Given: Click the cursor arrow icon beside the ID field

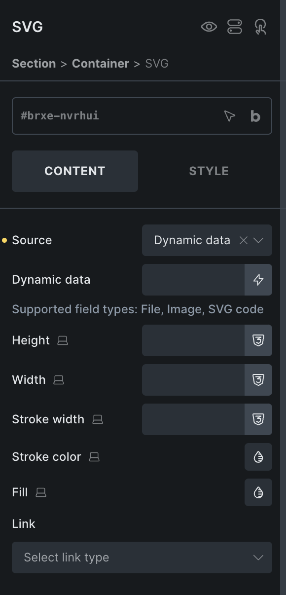Looking at the screenshot, I should tap(229, 116).
